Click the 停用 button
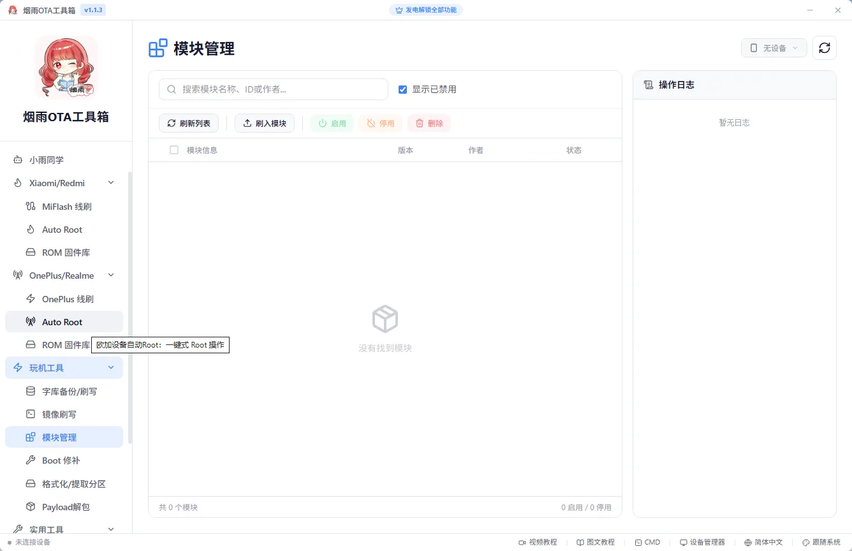852x551 pixels. [x=381, y=123]
